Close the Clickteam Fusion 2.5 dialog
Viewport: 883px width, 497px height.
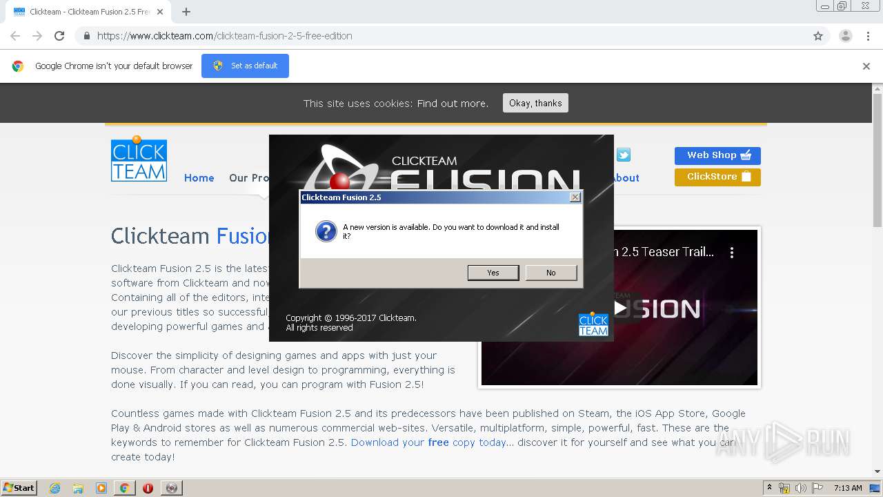[x=575, y=197]
